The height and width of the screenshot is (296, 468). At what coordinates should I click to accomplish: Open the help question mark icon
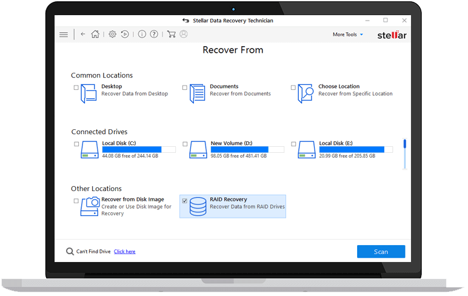(x=154, y=35)
